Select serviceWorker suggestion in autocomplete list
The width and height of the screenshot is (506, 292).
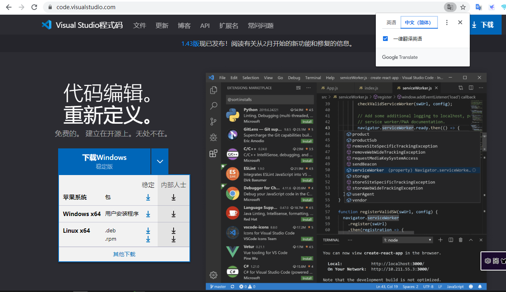pyautogui.click(x=412, y=170)
